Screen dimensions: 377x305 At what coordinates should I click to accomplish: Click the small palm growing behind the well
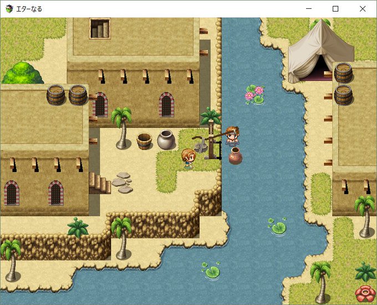(x=211, y=117)
